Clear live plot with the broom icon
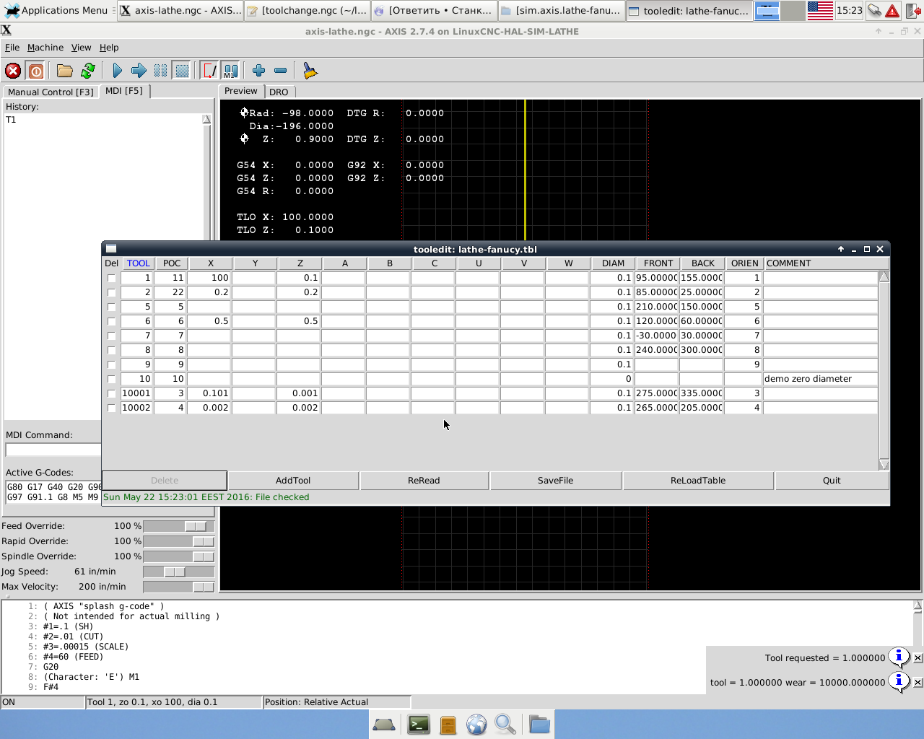This screenshot has width=924, height=739. (310, 71)
